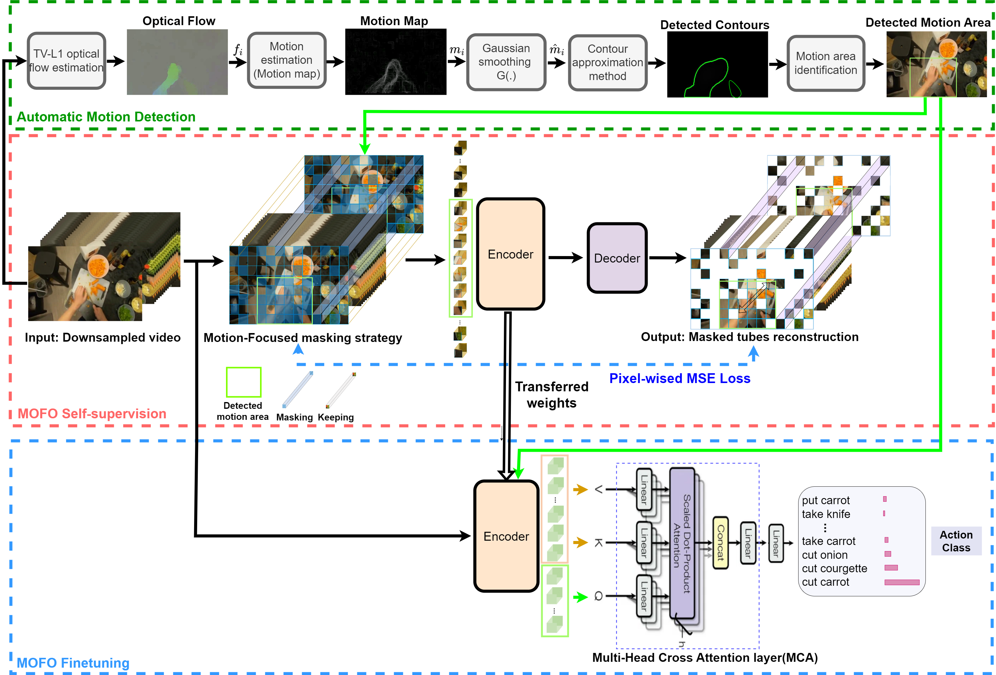Click the blue Masking tube legend icon

pyautogui.click(x=297, y=389)
